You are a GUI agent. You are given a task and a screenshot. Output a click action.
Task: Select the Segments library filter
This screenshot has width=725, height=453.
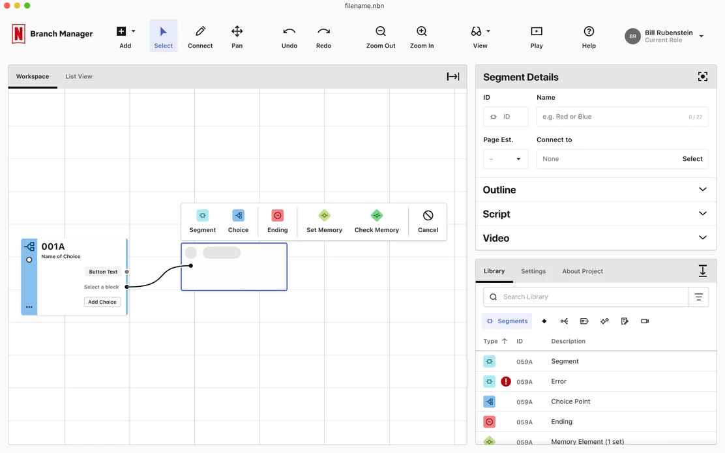pyautogui.click(x=507, y=321)
